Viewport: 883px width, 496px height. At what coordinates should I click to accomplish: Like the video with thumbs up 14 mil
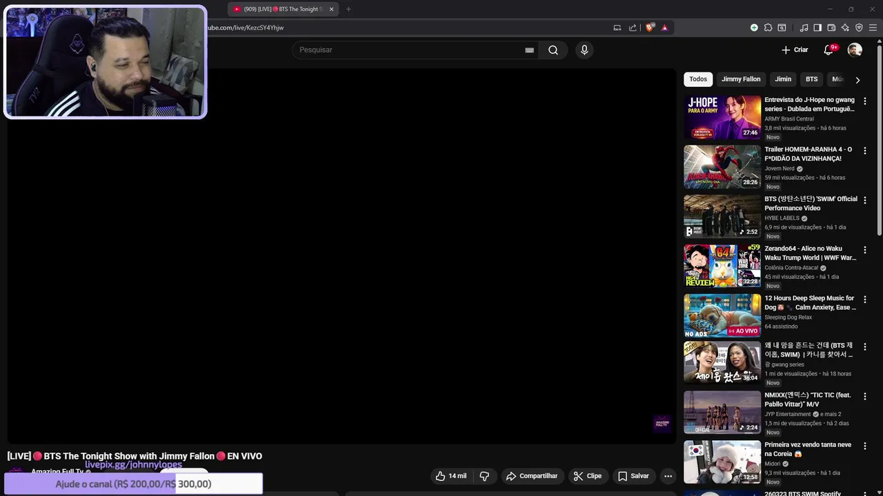pyautogui.click(x=451, y=476)
